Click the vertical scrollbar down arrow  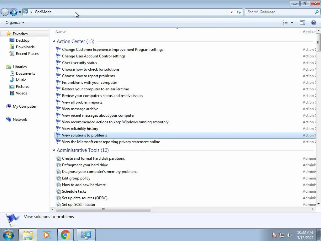tap(318, 204)
